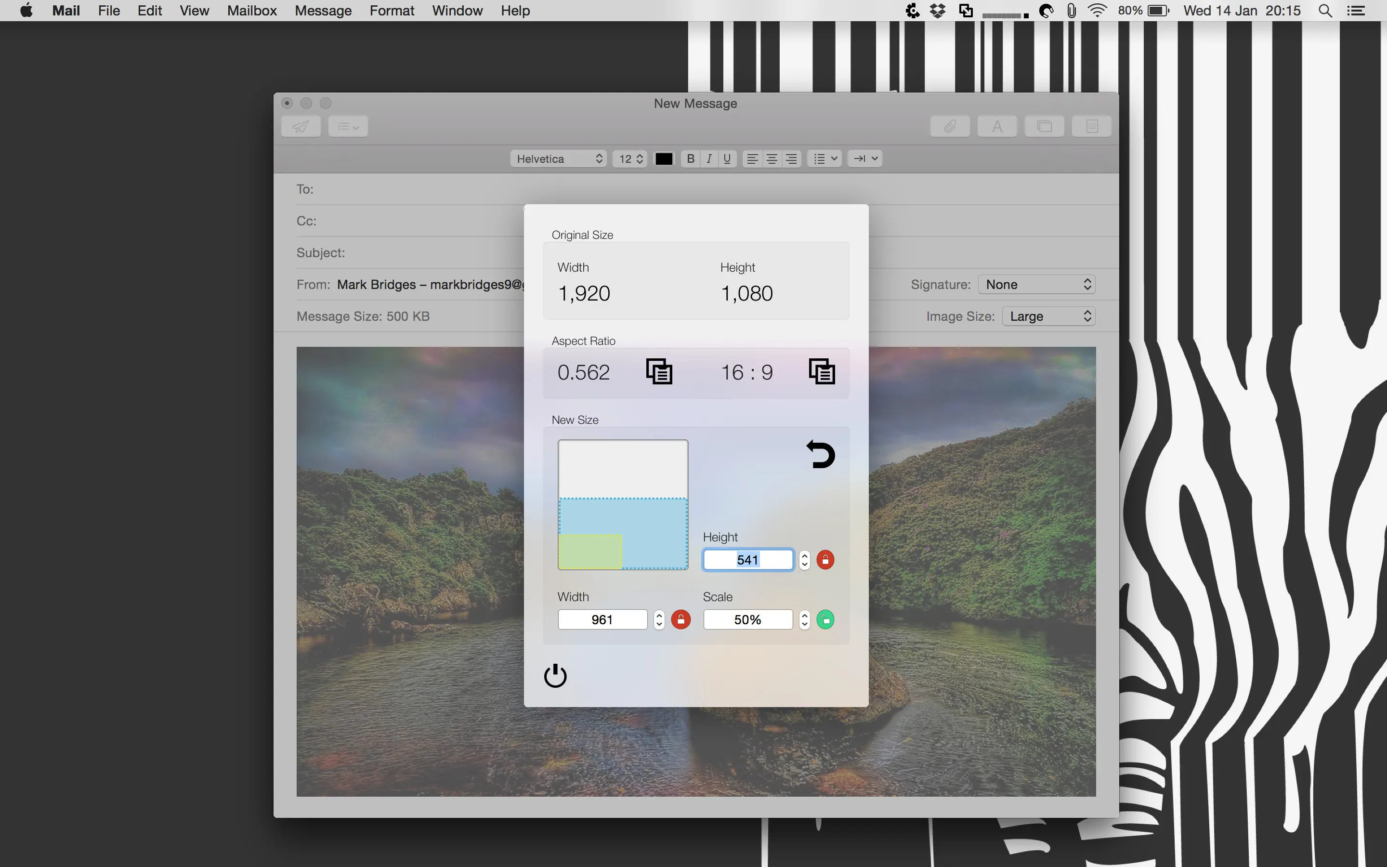Click the send paper-plane icon
Viewport: 1387px width, 867px height.
pyautogui.click(x=301, y=126)
